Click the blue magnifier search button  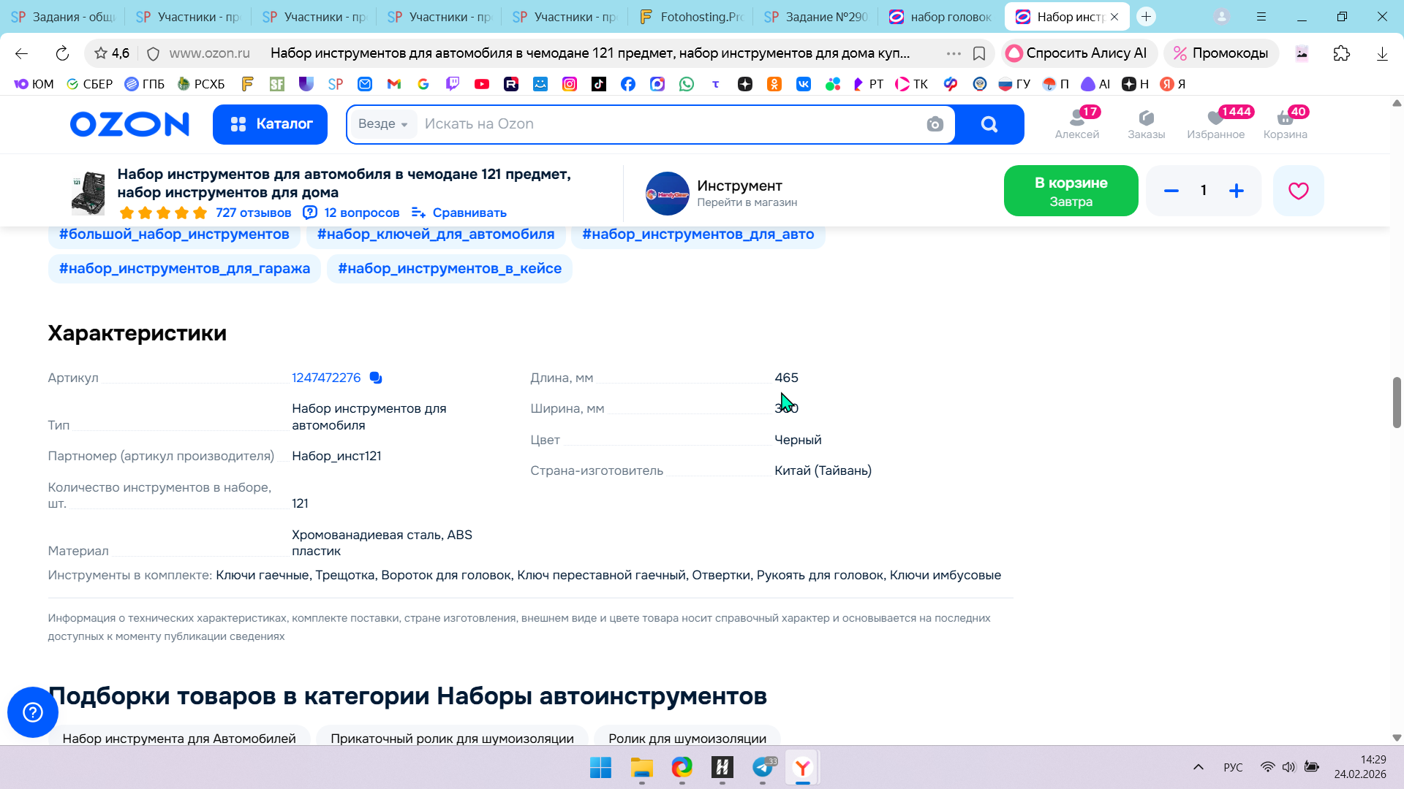989,124
